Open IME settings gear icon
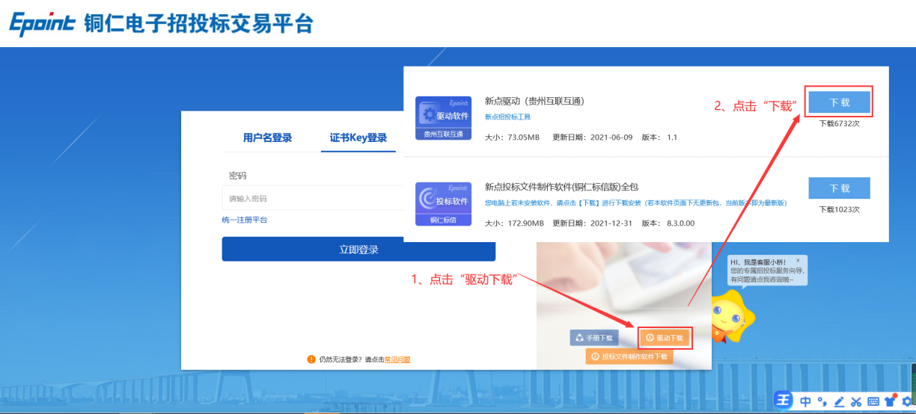Screen dimensions: 916x414 907,401
